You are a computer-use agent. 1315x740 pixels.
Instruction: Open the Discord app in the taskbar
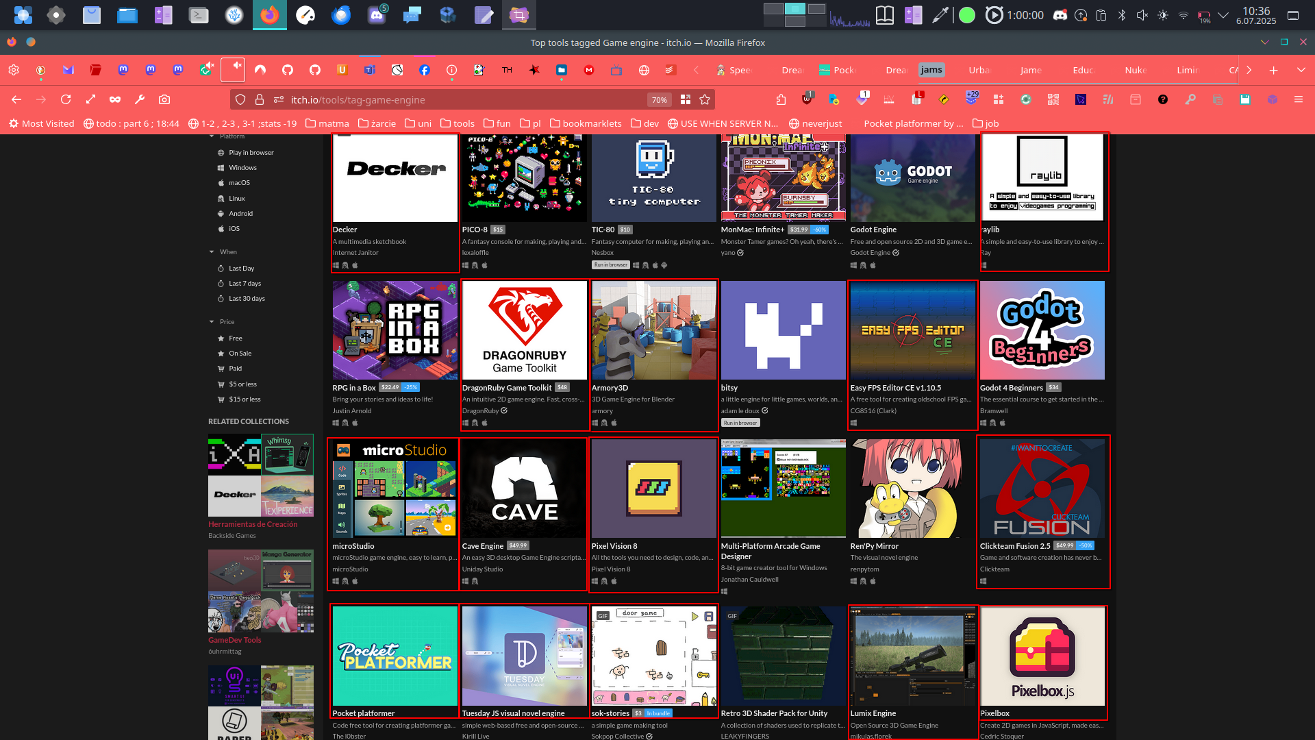[x=377, y=14]
